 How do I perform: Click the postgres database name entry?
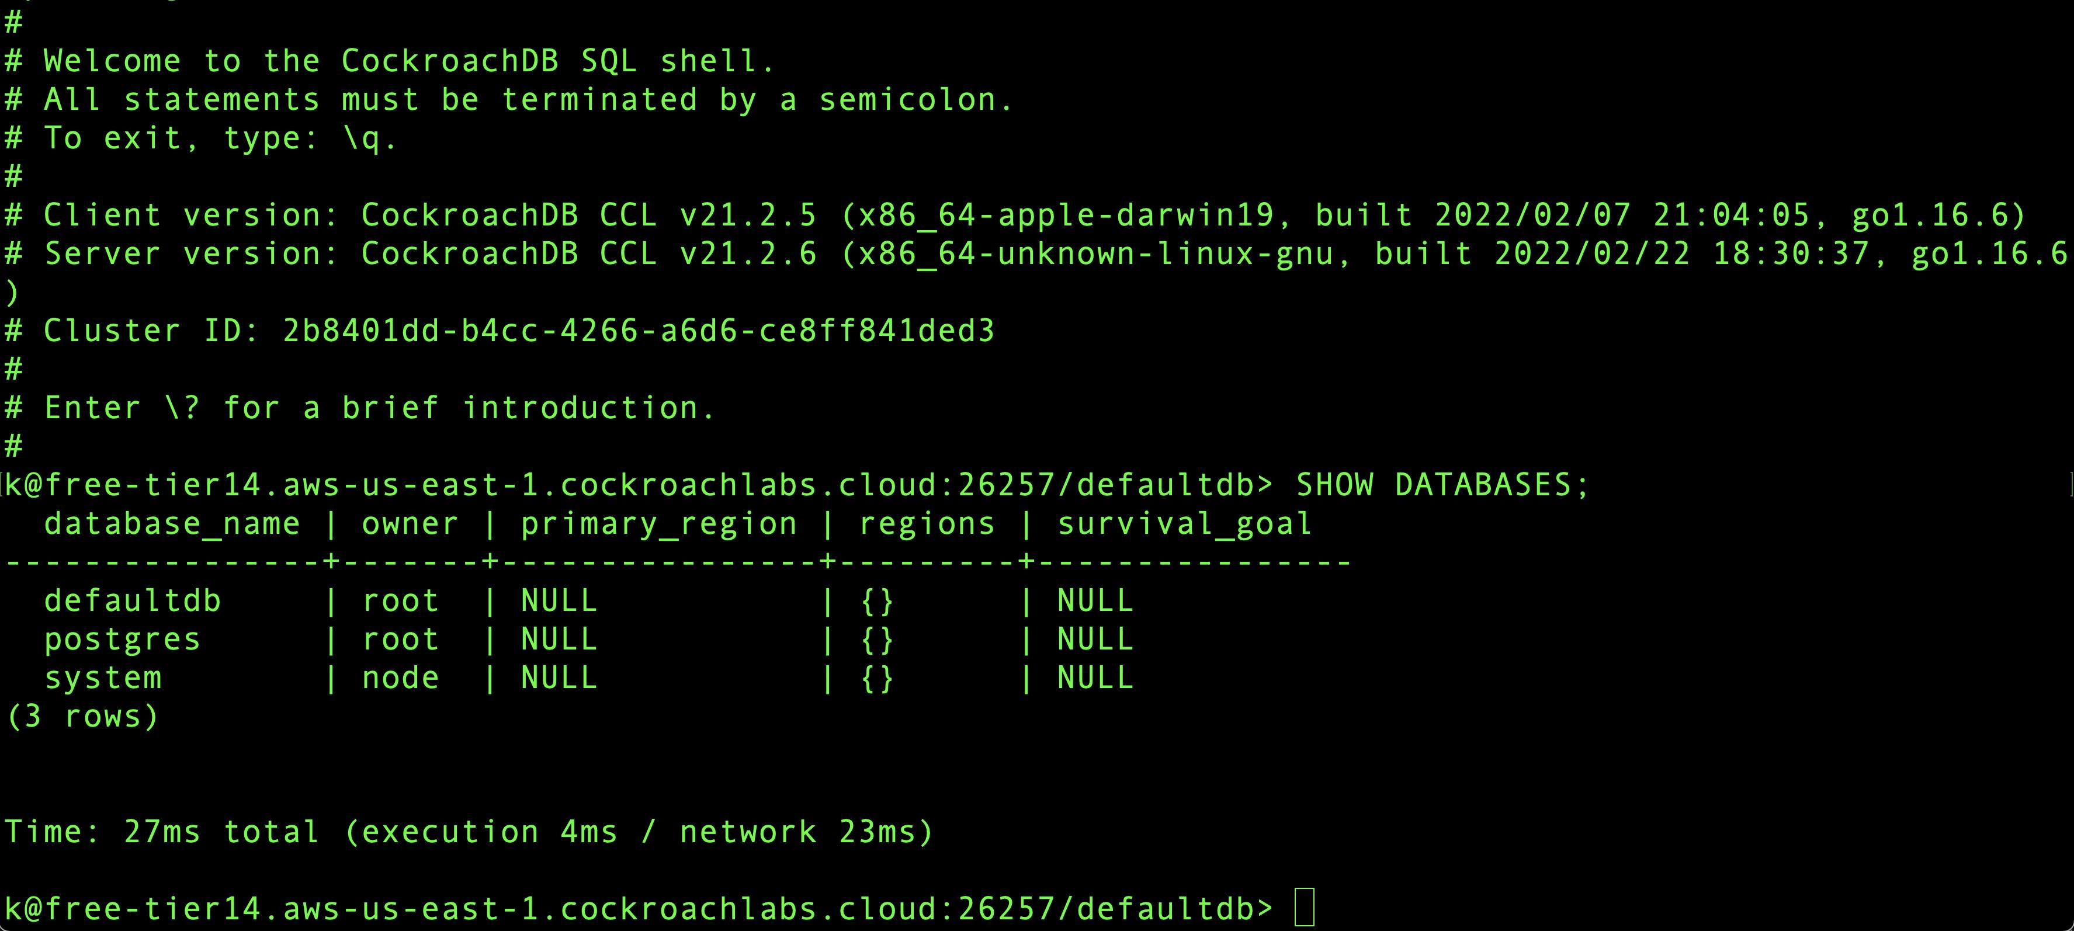122,639
